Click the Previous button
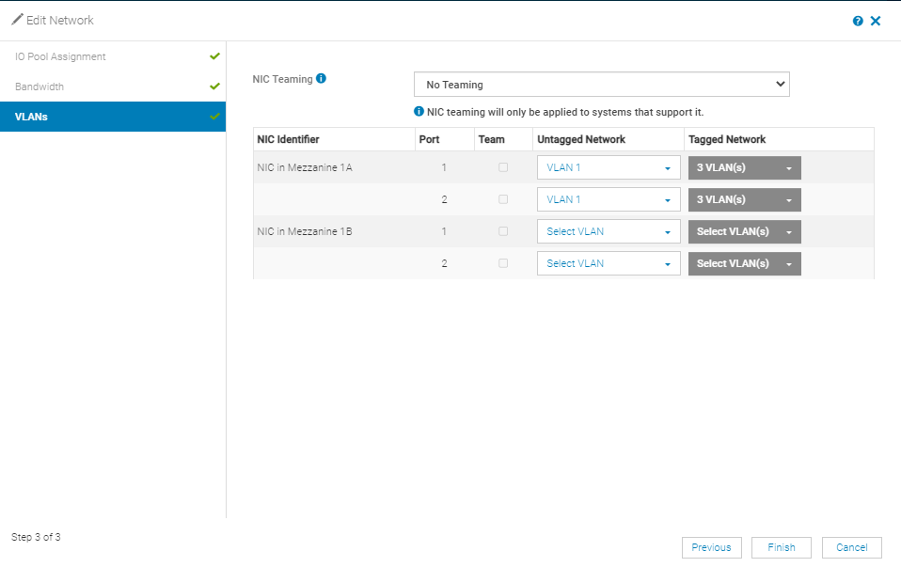Image resolution: width=901 pixels, height=567 pixels. coord(712,547)
